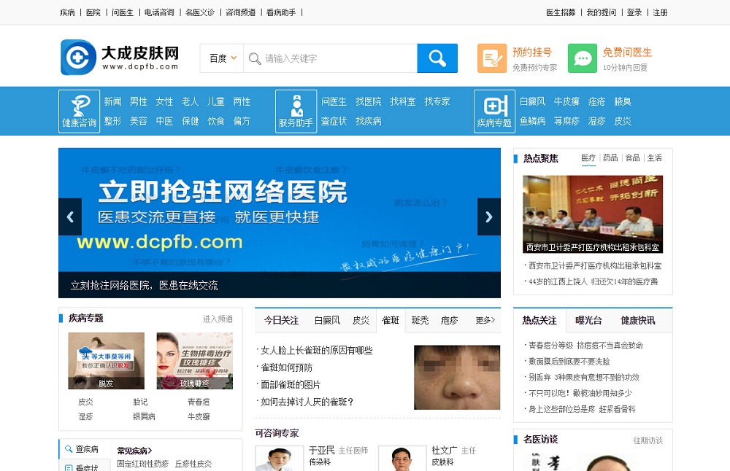
Task: Open the 鱼鳞病 disease topic link
Action: pos(533,121)
